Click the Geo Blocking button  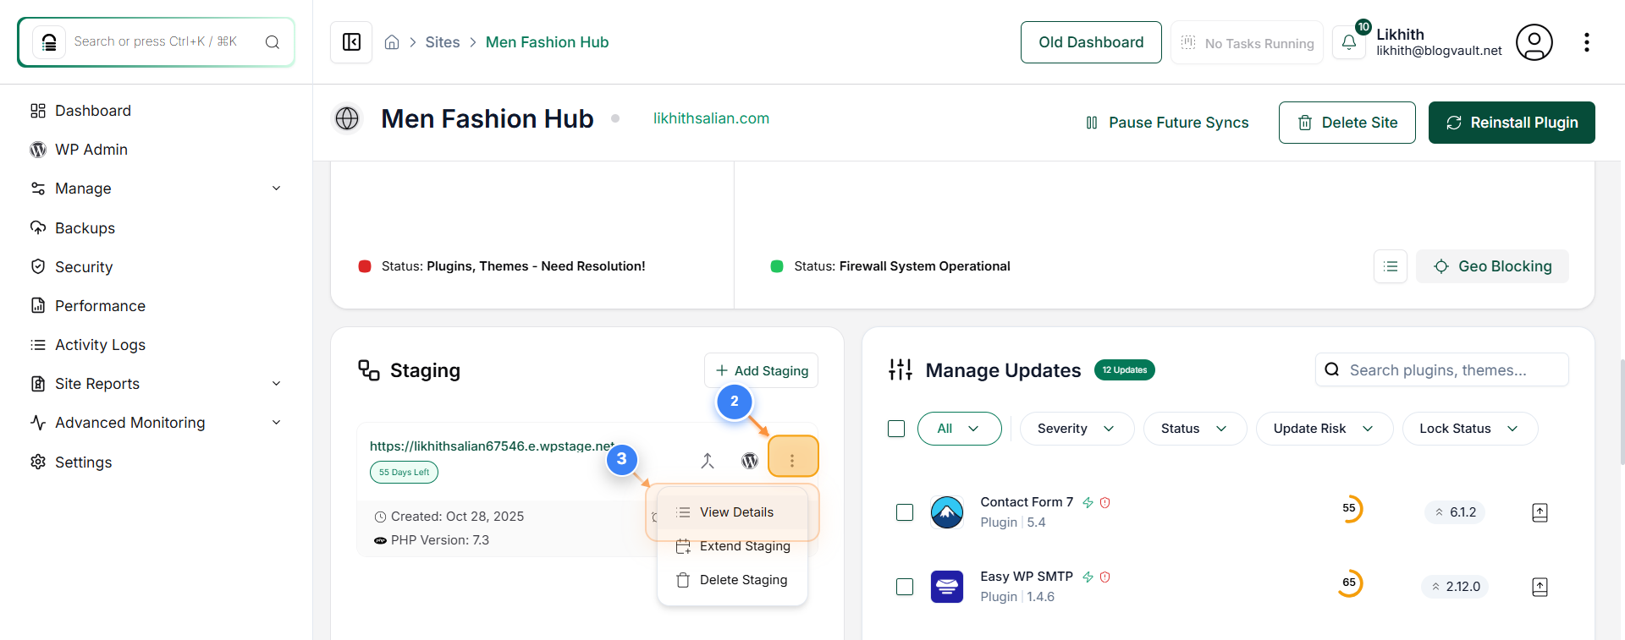pyautogui.click(x=1493, y=266)
